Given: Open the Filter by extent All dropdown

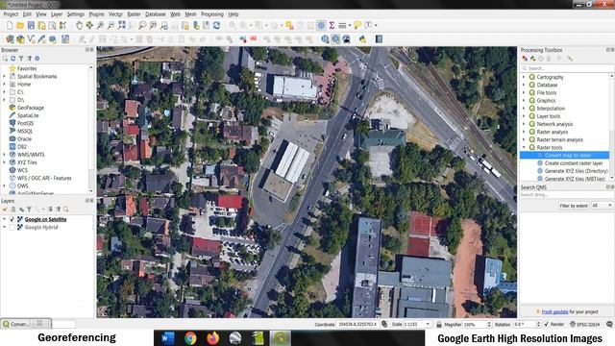Looking at the screenshot, I should 602,206.
